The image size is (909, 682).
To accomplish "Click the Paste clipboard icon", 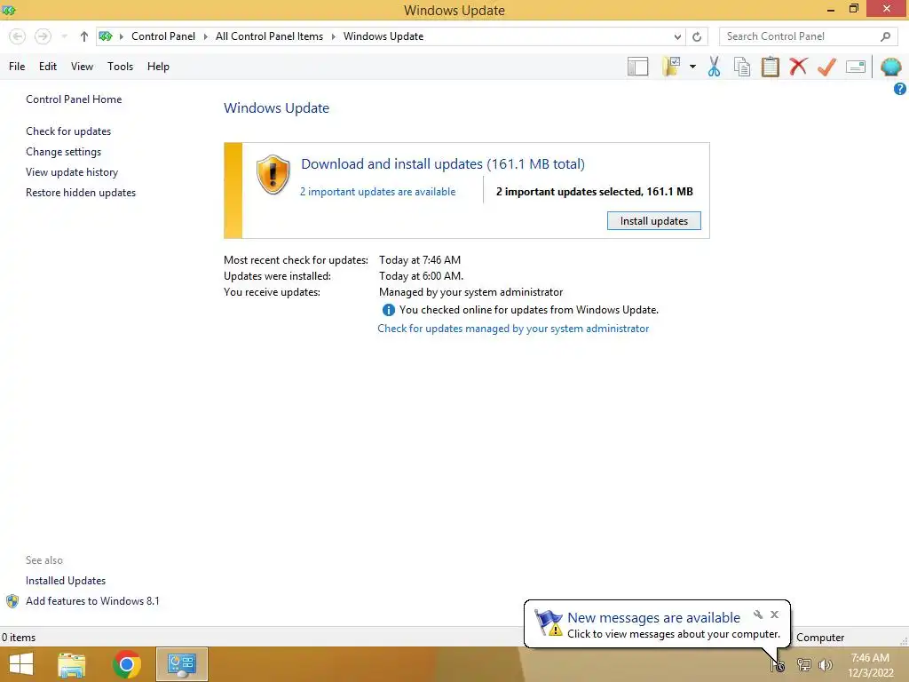I will click(x=770, y=67).
